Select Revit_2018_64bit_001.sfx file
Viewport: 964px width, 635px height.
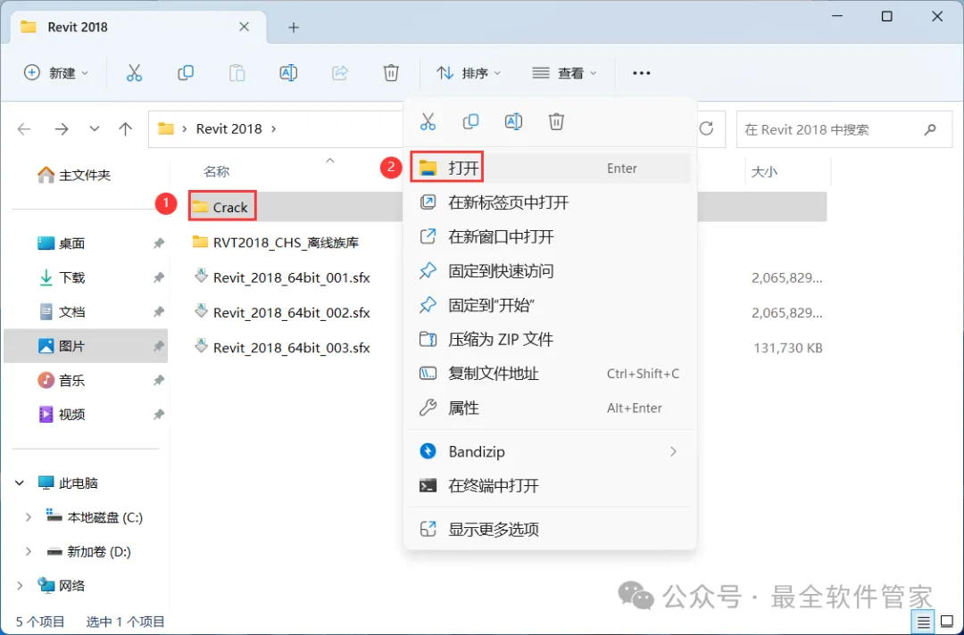pos(281,277)
